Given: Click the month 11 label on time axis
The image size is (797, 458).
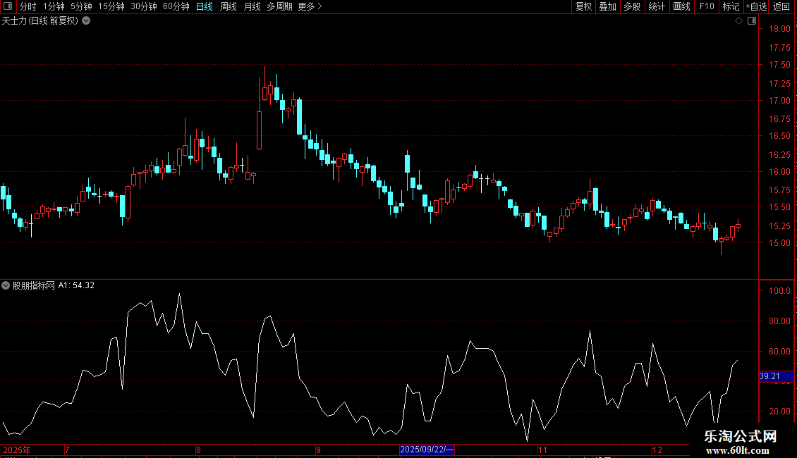Looking at the screenshot, I should [542, 450].
